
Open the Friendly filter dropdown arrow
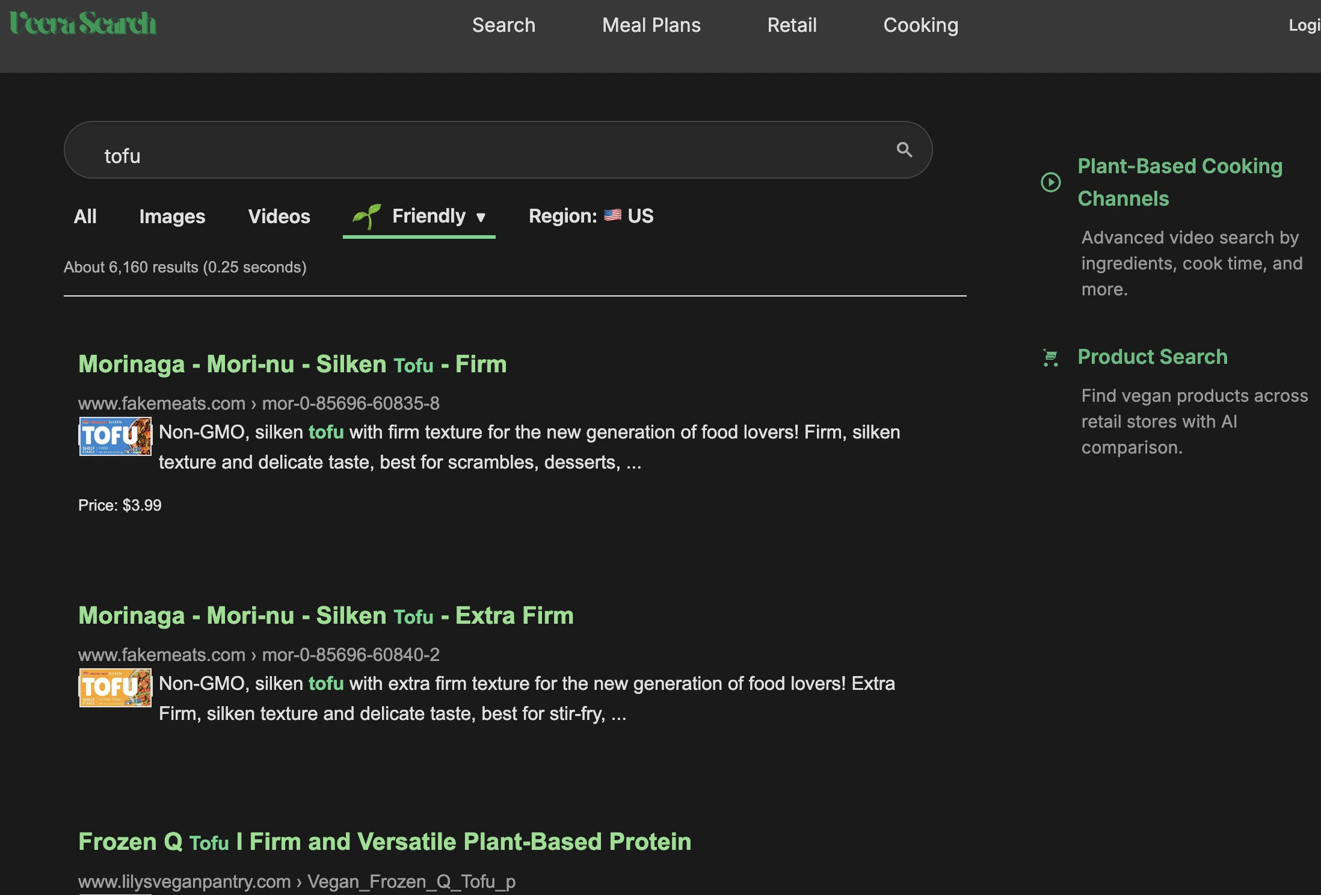tap(481, 217)
